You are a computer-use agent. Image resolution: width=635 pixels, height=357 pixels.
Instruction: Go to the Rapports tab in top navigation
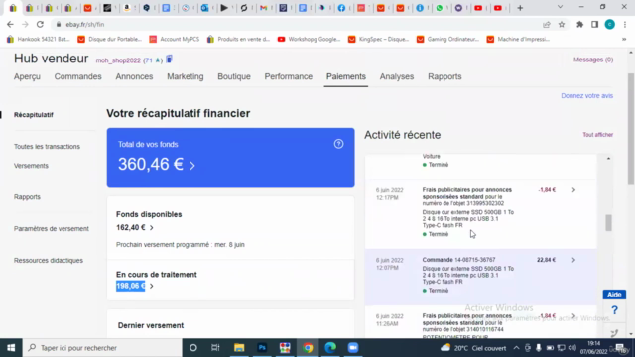(x=444, y=76)
